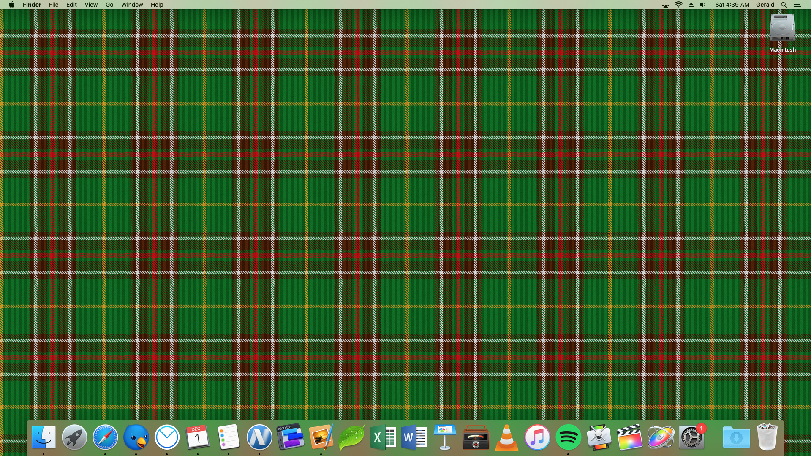The width and height of the screenshot is (811, 456).
Task: Launch Spotify from the Dock
Action: 568,437
